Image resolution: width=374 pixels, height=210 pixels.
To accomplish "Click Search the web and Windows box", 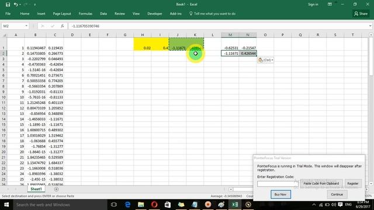I will pyautogui.click(x=60, y=205).
